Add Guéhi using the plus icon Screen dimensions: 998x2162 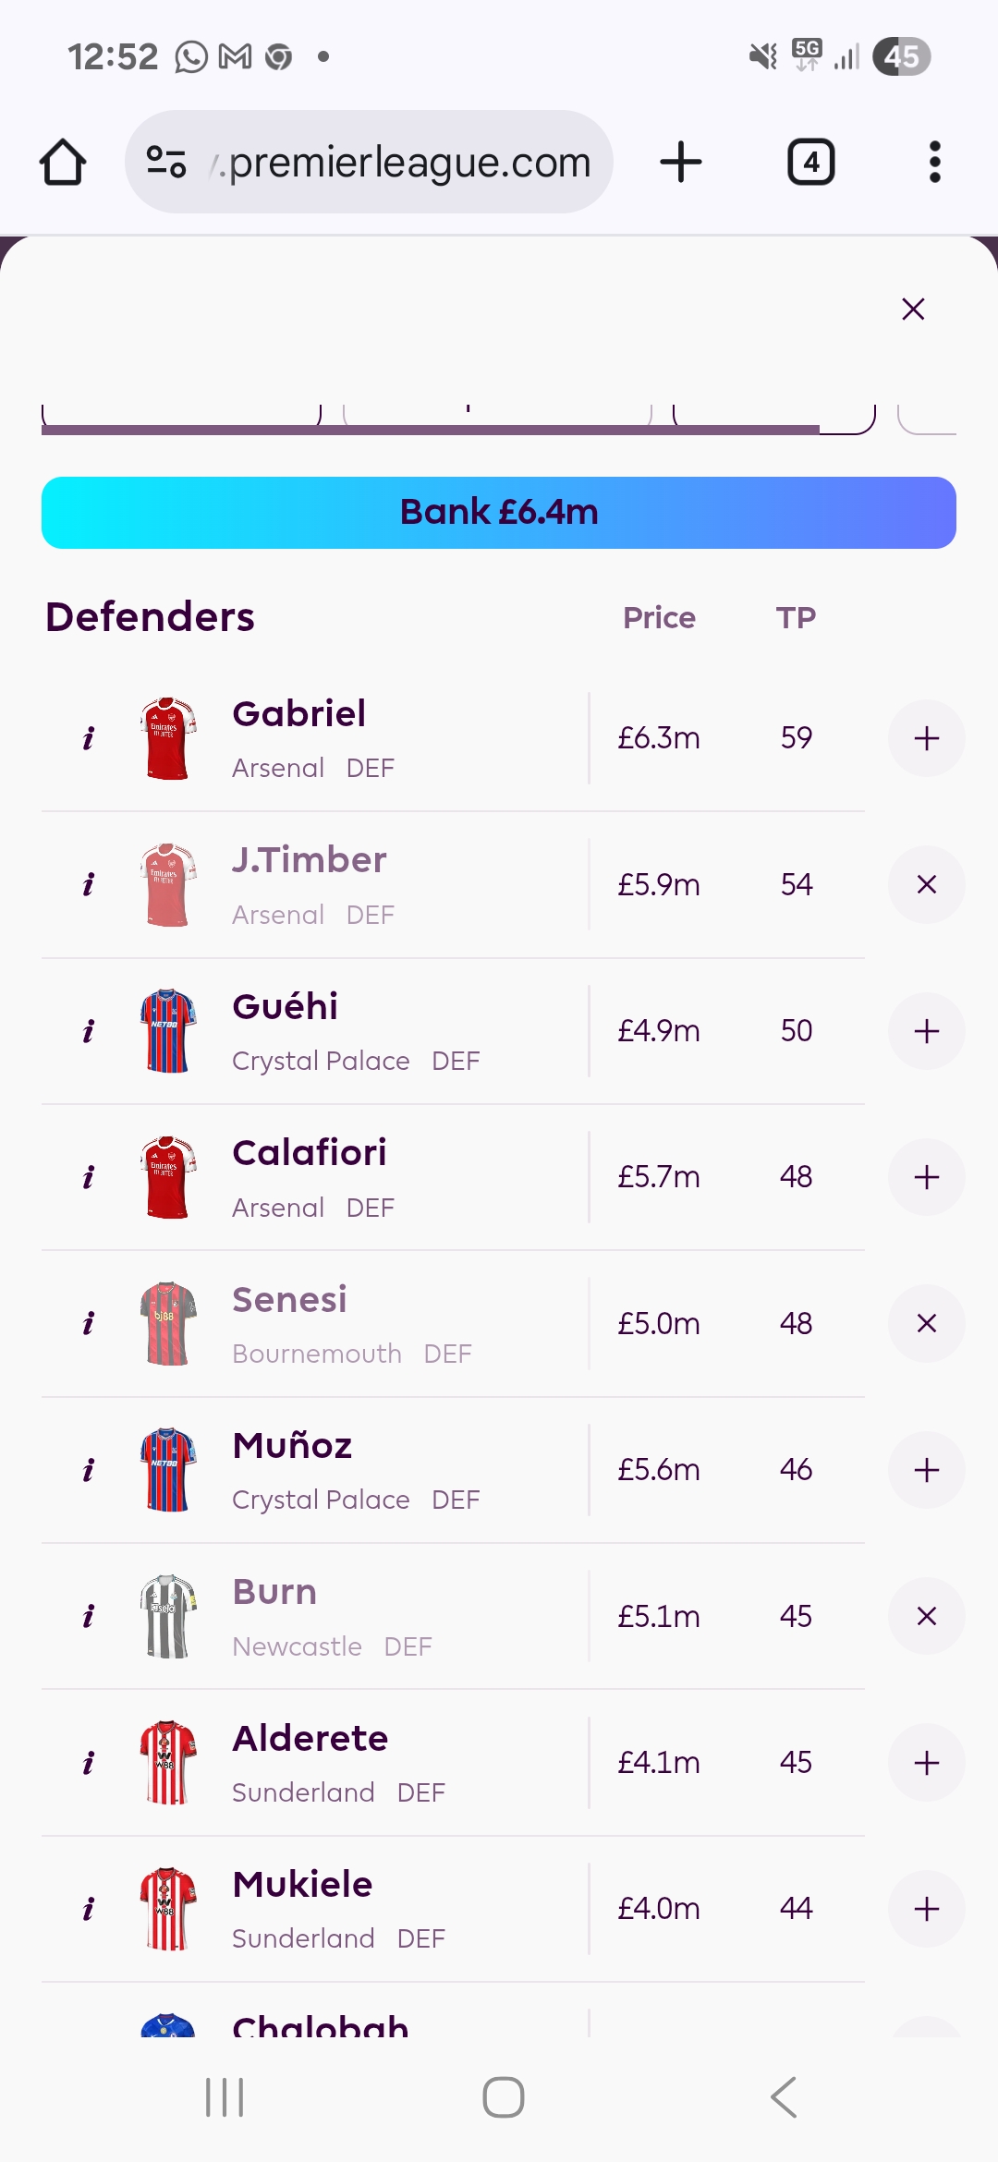[x=926, y=1031]
